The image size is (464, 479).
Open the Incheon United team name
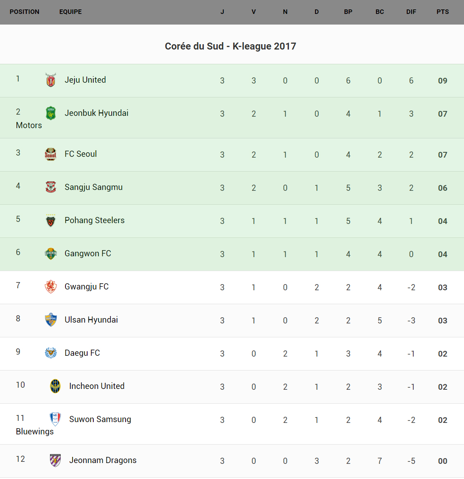pos(97,386)
